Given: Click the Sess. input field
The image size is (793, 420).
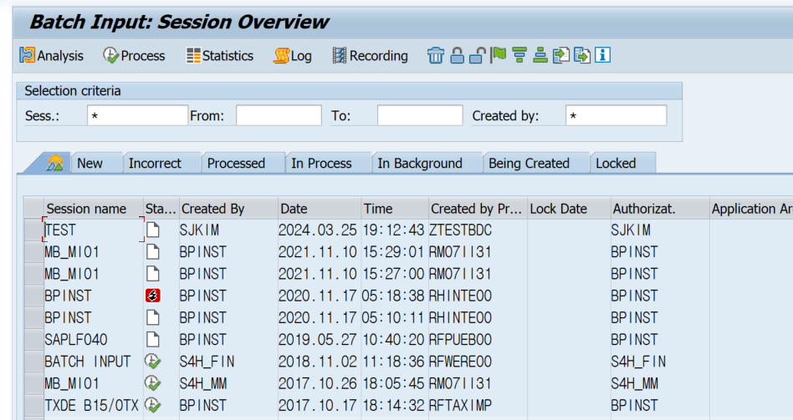Looking at the screenshot, I should tap(137, 115).
